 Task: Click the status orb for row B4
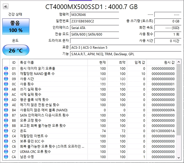tap(6, 110)
